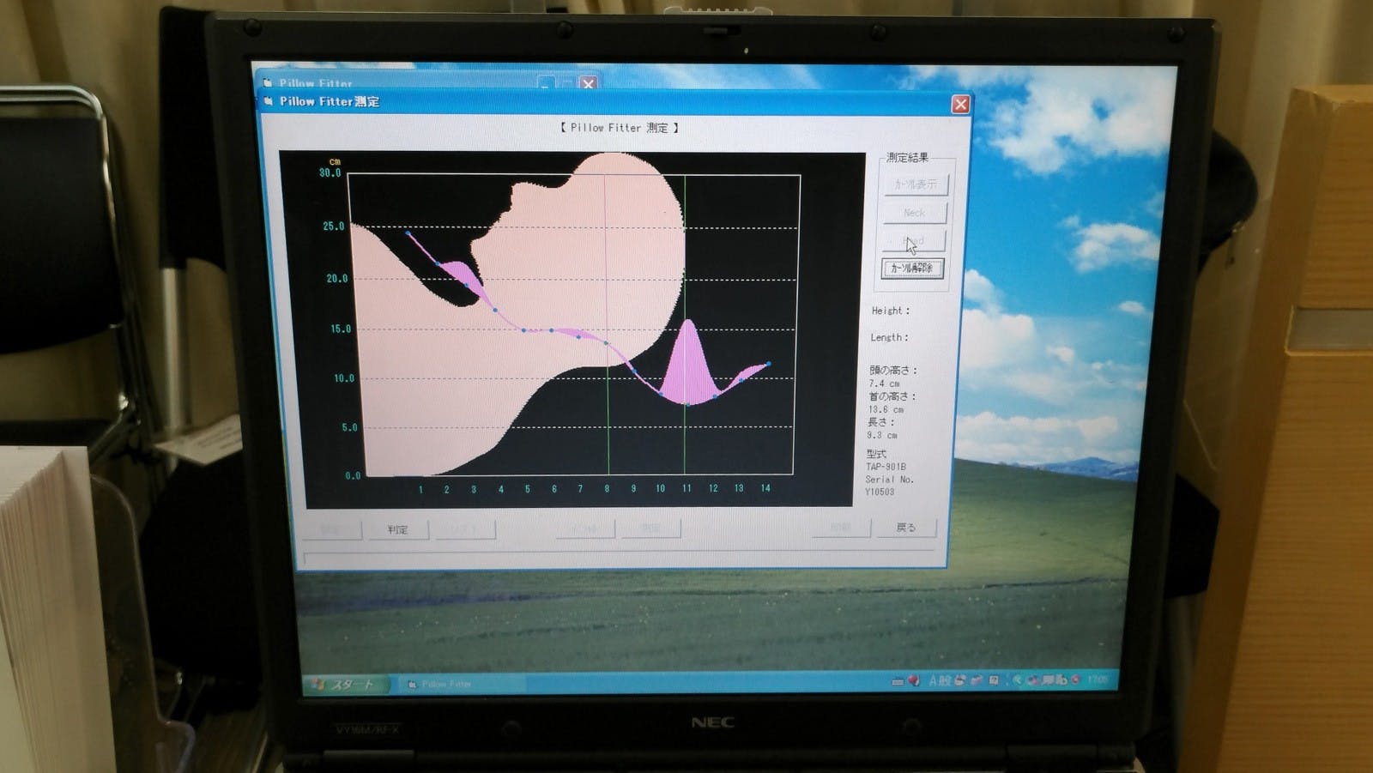Click the A般 IME indicator in the taskbar
Screen dimensions: 1373x773
(x=940, y=680)
